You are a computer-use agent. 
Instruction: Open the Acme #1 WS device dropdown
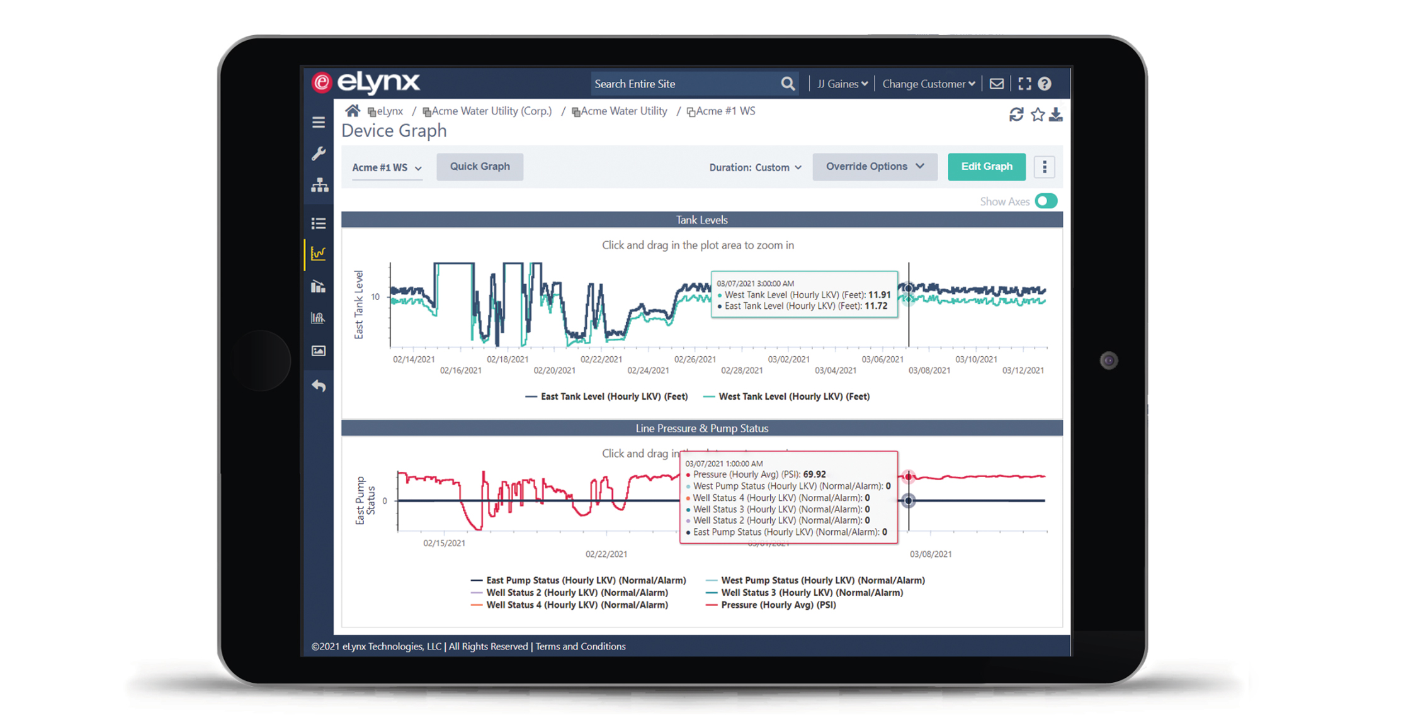pos(387,167)
